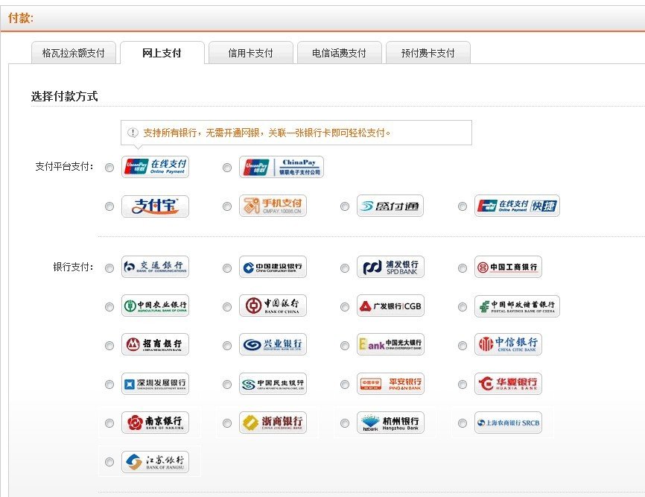Screen dimensions: 645x497
Task: Click the ChinaPay 银联电子支付 logo
Action: (x=281, y=167)
